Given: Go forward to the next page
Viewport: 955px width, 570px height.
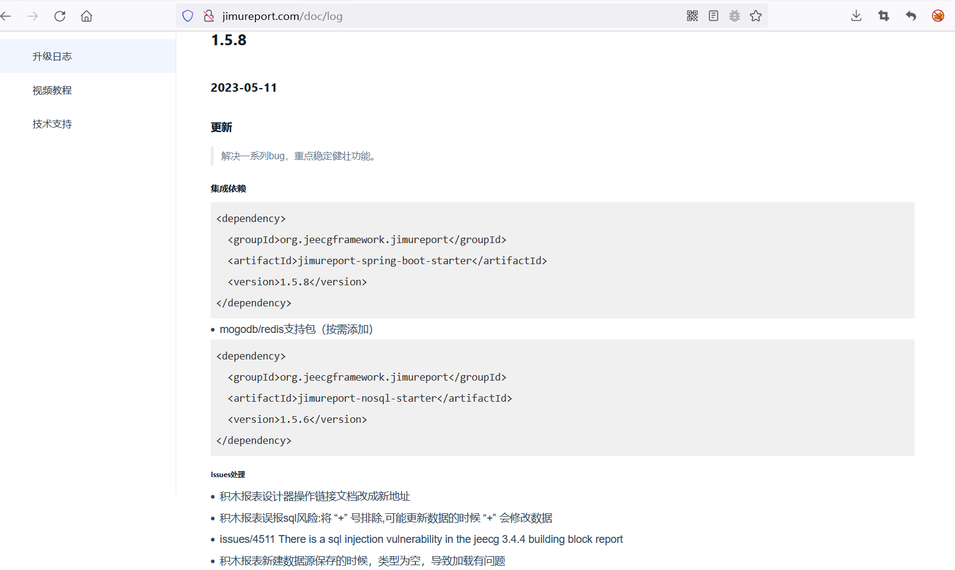Looking at the screenshot, I should pyautogui.click(x=33, y=16).
